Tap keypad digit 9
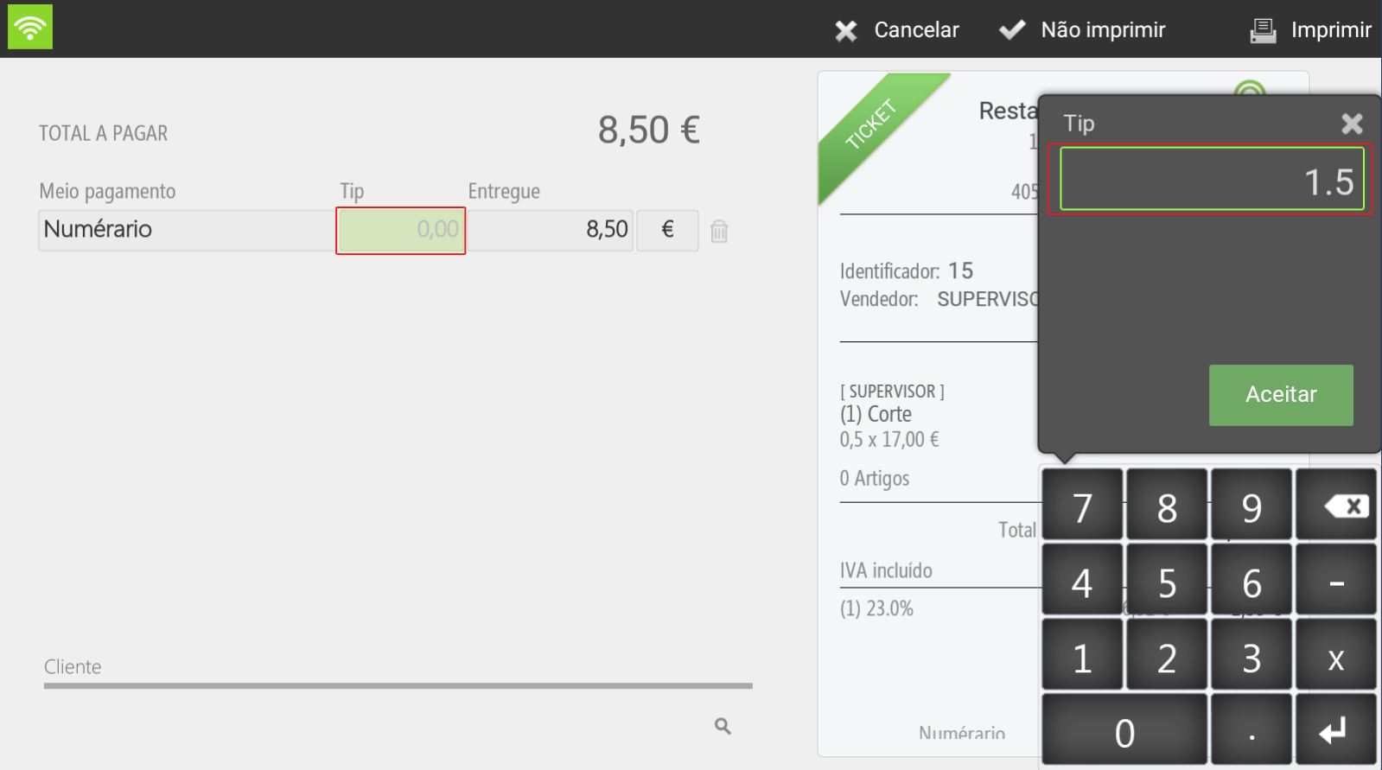Viewport: 1382px width, 770px height. [x=1251, y=506]
